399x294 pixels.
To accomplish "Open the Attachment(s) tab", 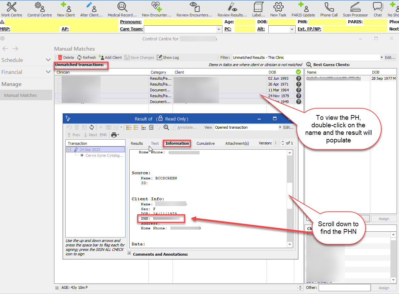I will [237, 143].
